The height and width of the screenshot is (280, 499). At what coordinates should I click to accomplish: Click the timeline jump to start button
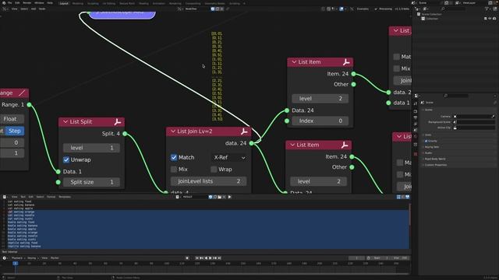[197, 258]
